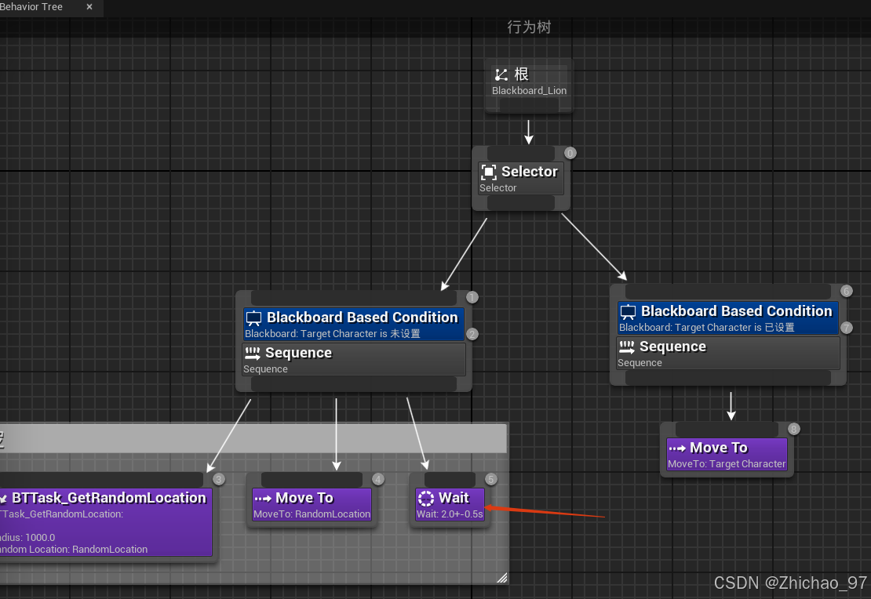Click the Selector node top input pin

coord(521,154)
